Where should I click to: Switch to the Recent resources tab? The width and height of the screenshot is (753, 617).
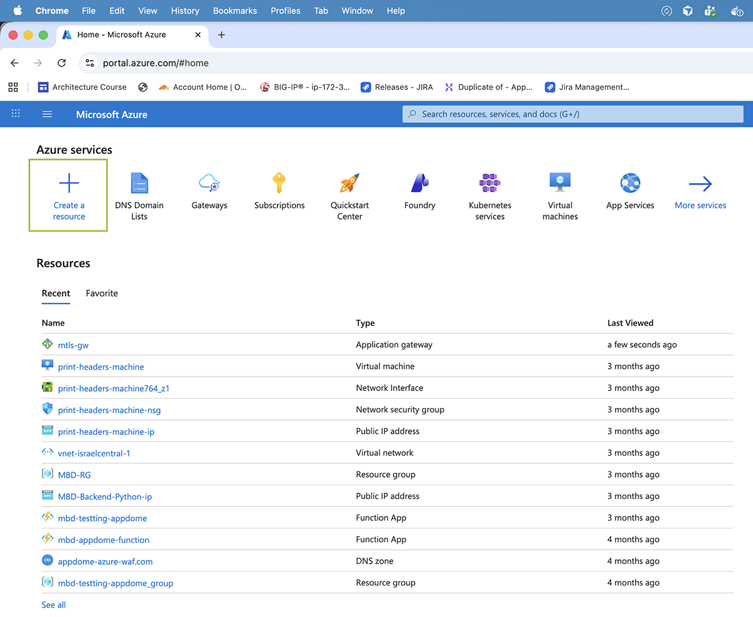click(56, 293)
